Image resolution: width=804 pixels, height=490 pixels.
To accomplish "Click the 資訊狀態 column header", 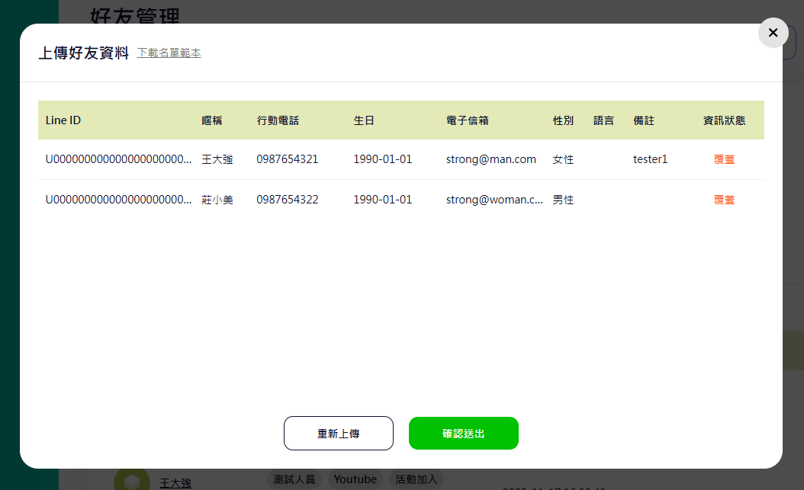I will click(724, 120).
